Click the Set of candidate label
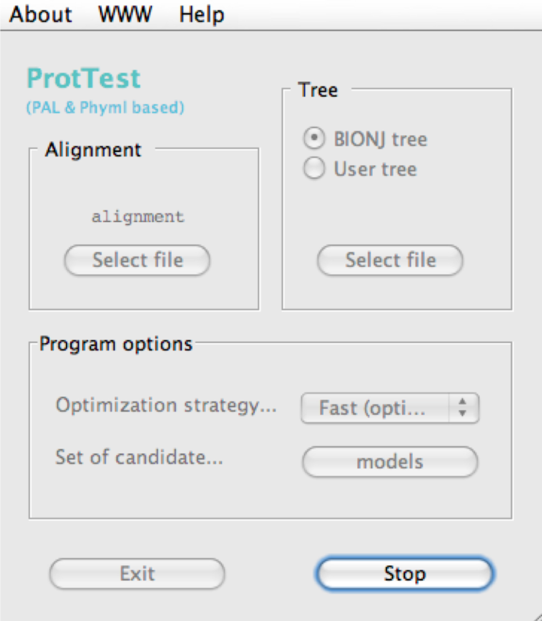The height and width of the screenshot is (621, 542). 139,457
